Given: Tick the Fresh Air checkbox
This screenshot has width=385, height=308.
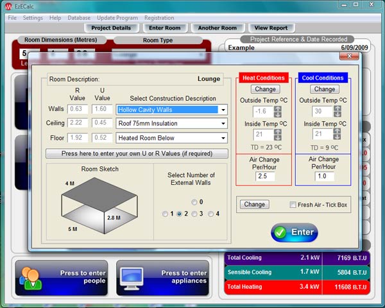Looking at the screenshot, I should [293, 205].
